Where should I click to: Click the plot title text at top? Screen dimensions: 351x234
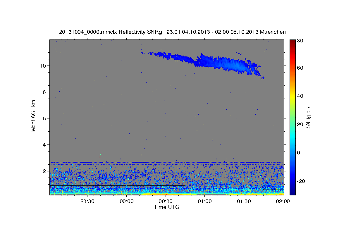point(172,32)
